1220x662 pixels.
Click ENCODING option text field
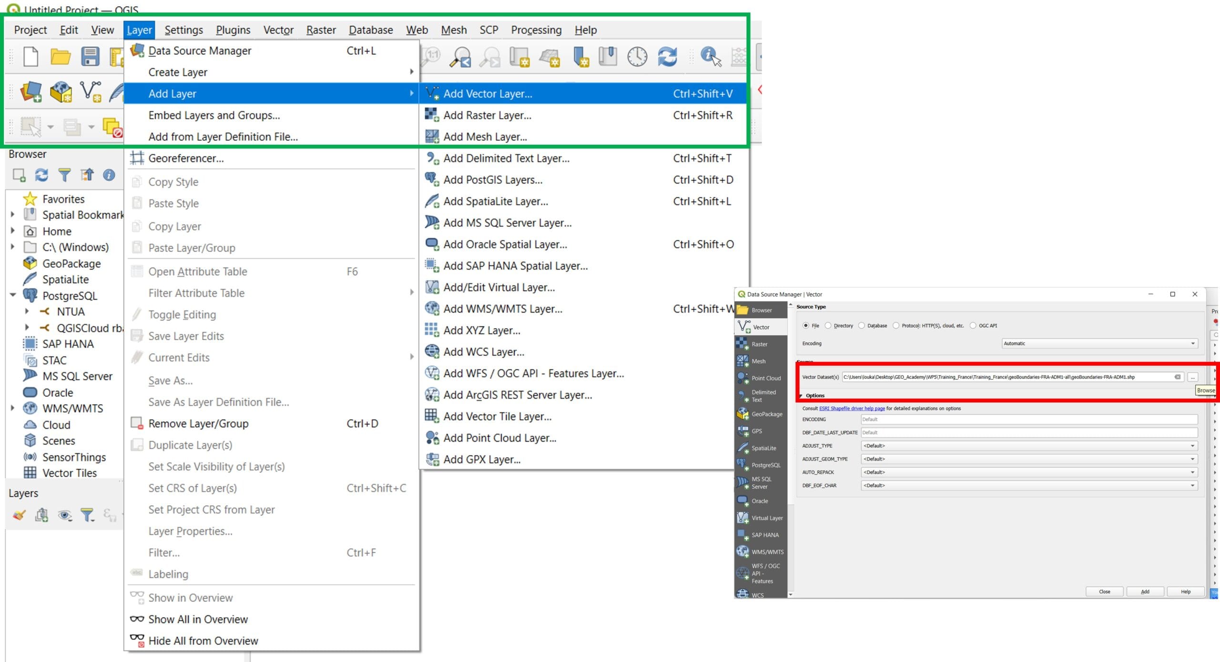[x=1029, y=420]
